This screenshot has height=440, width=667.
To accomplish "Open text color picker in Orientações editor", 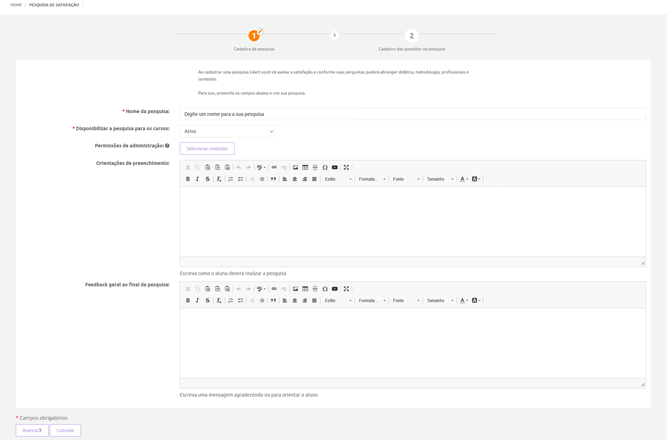I will (464, 179).
